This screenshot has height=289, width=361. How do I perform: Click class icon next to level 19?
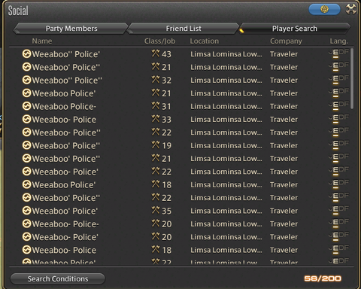(x=156, y=144)
